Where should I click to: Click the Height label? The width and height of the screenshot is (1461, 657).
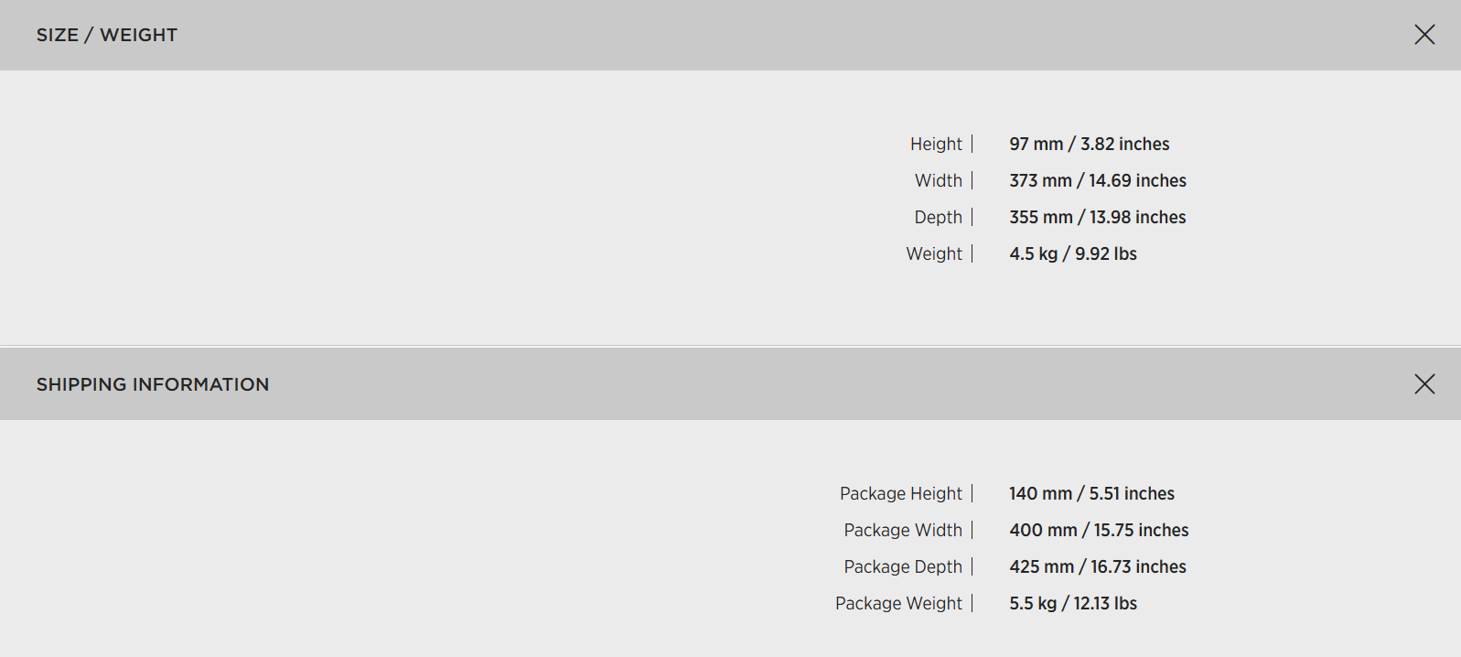pos(936,144)
